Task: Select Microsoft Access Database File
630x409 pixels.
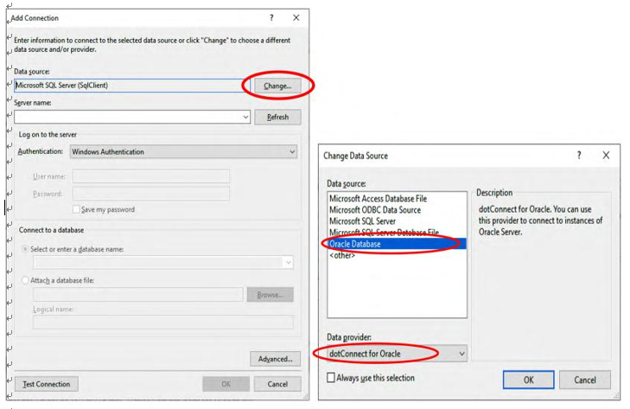Action: (397, 199)
